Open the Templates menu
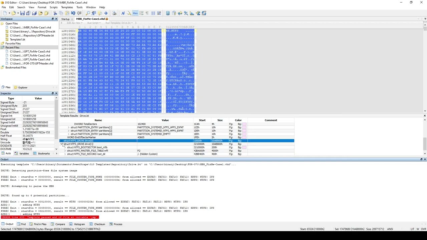Screen dimensions: 427x240 point(67,7)
